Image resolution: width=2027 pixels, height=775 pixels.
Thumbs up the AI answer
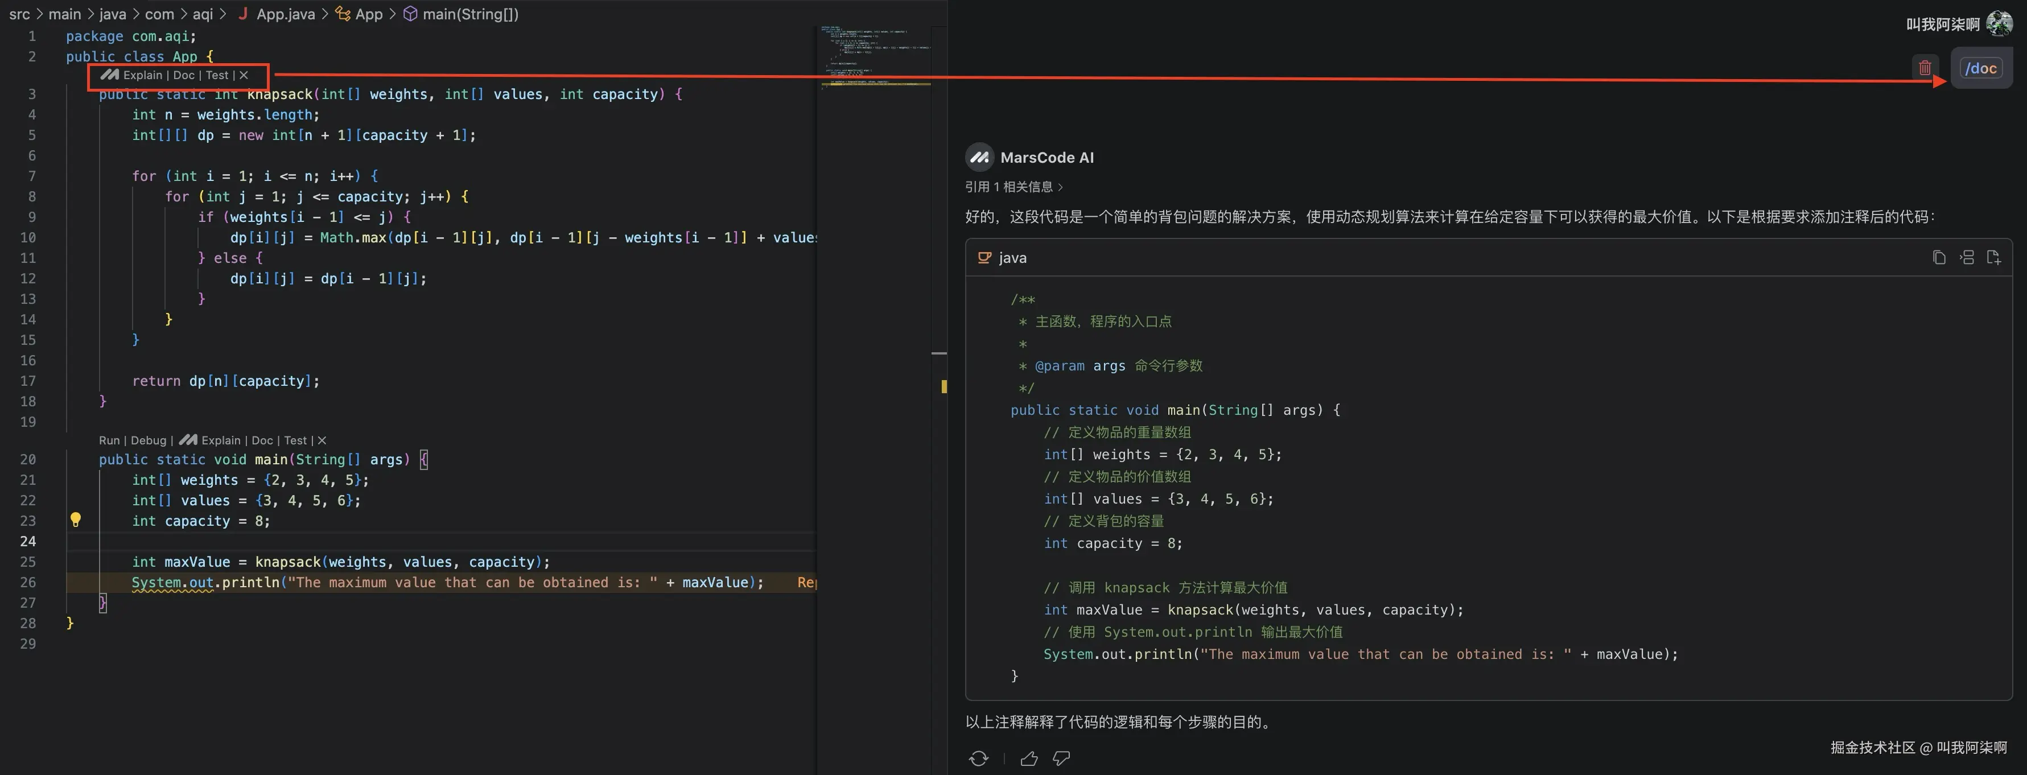[1028, 758]
